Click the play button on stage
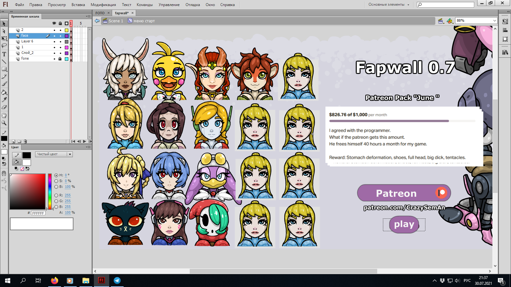The height and width of the screenshot is (287, 511). [x=404, y=224]
